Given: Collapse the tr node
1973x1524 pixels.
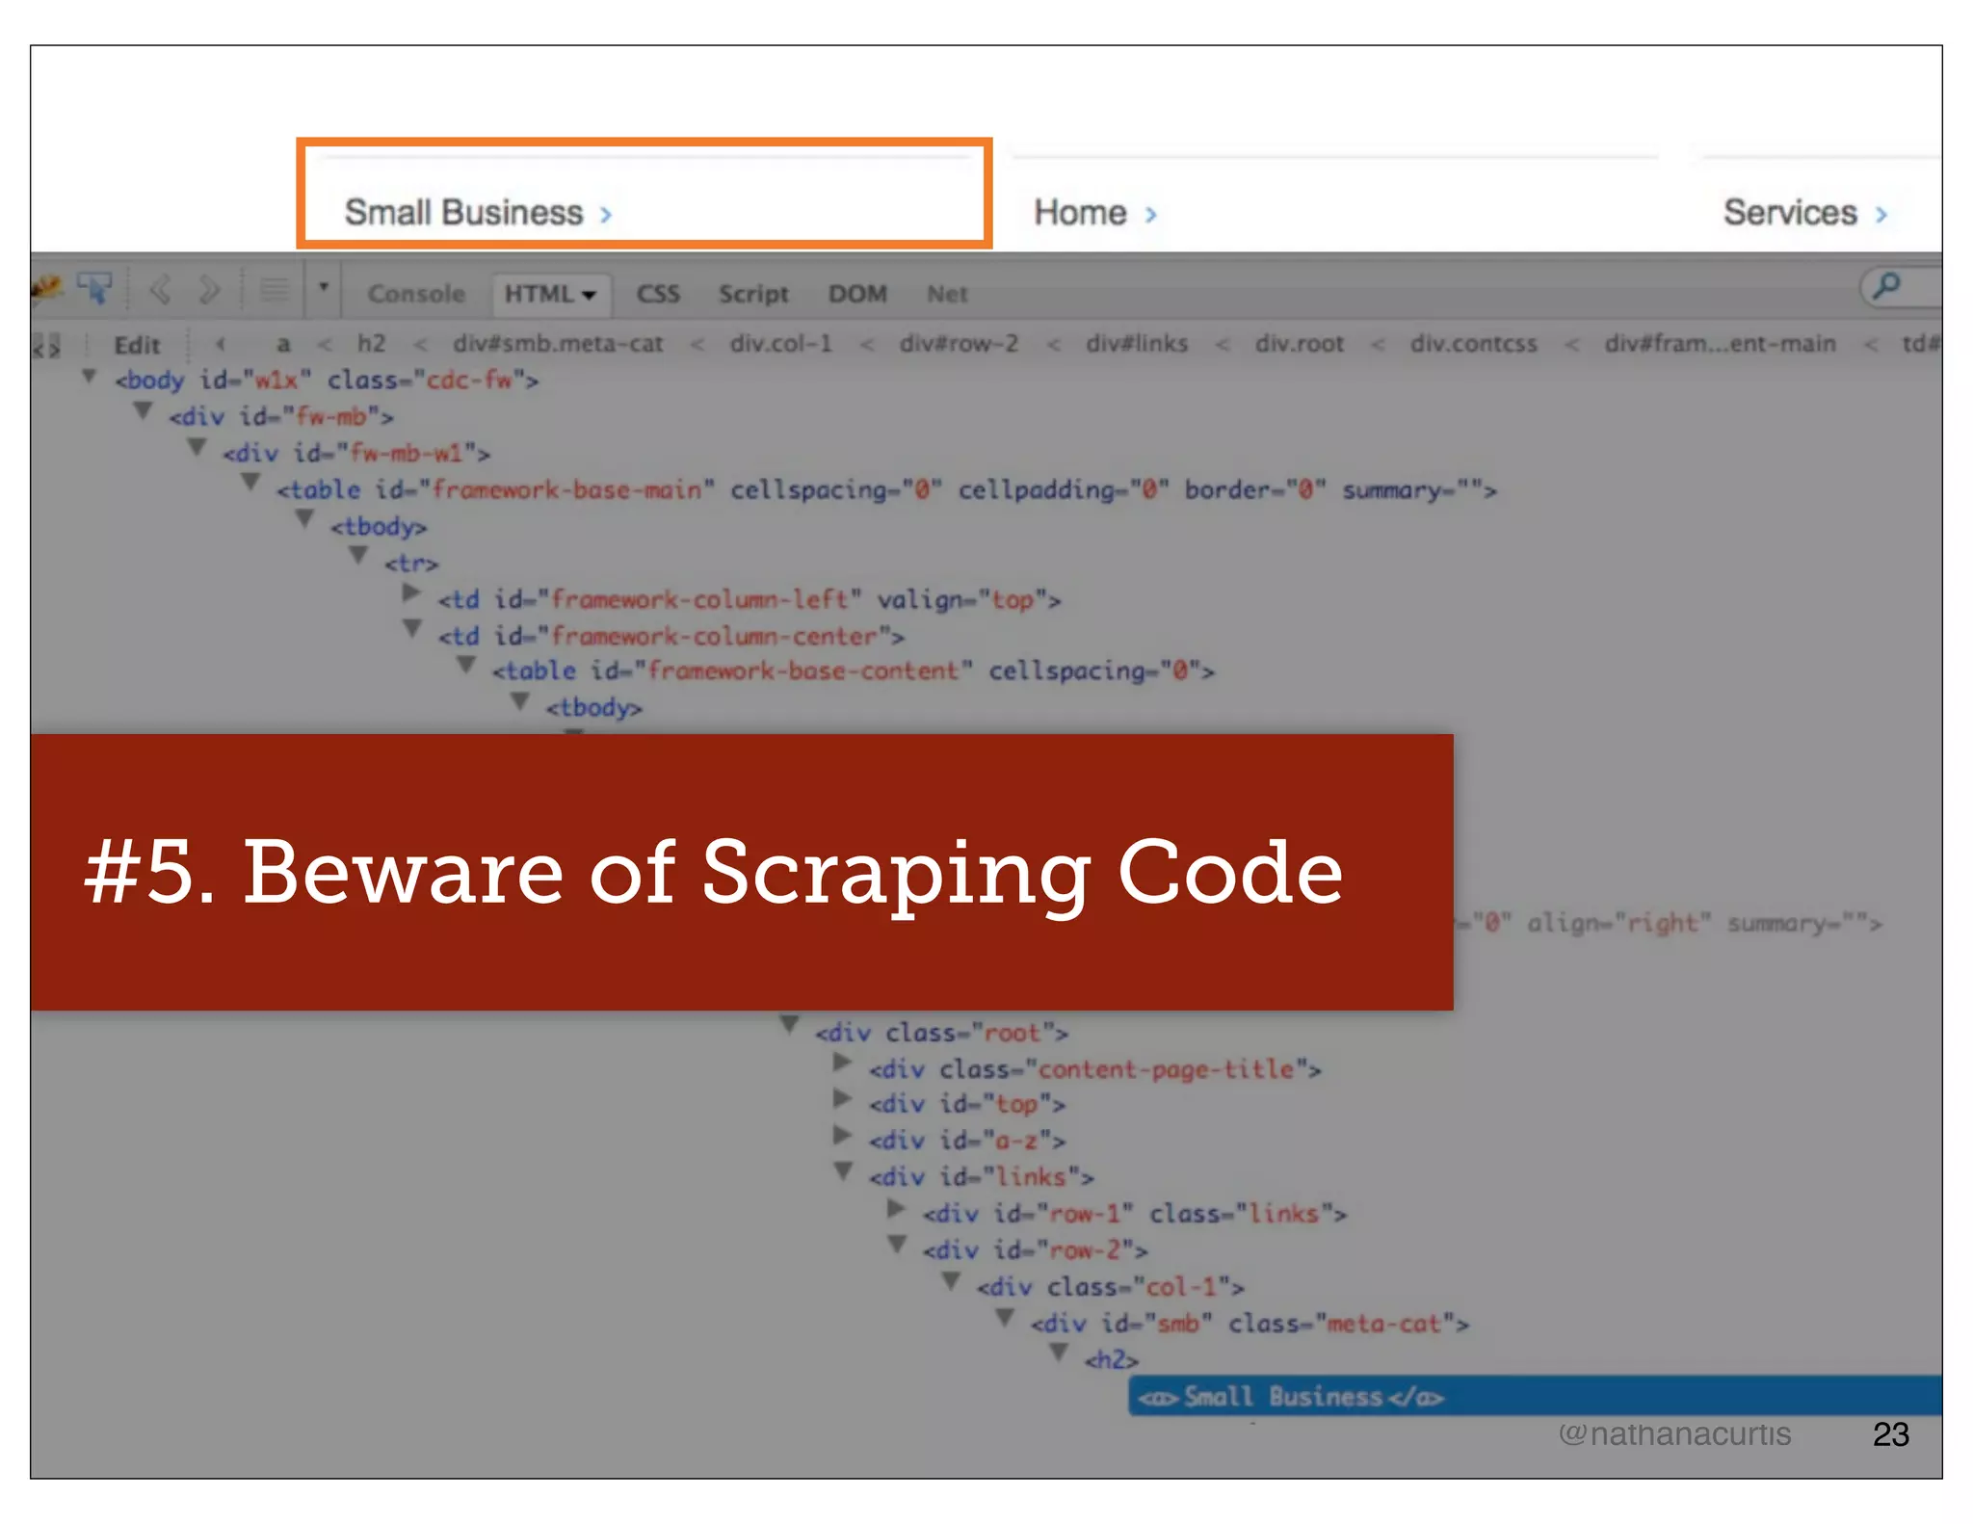Looking at the screenshot, I should pos(358,556).
